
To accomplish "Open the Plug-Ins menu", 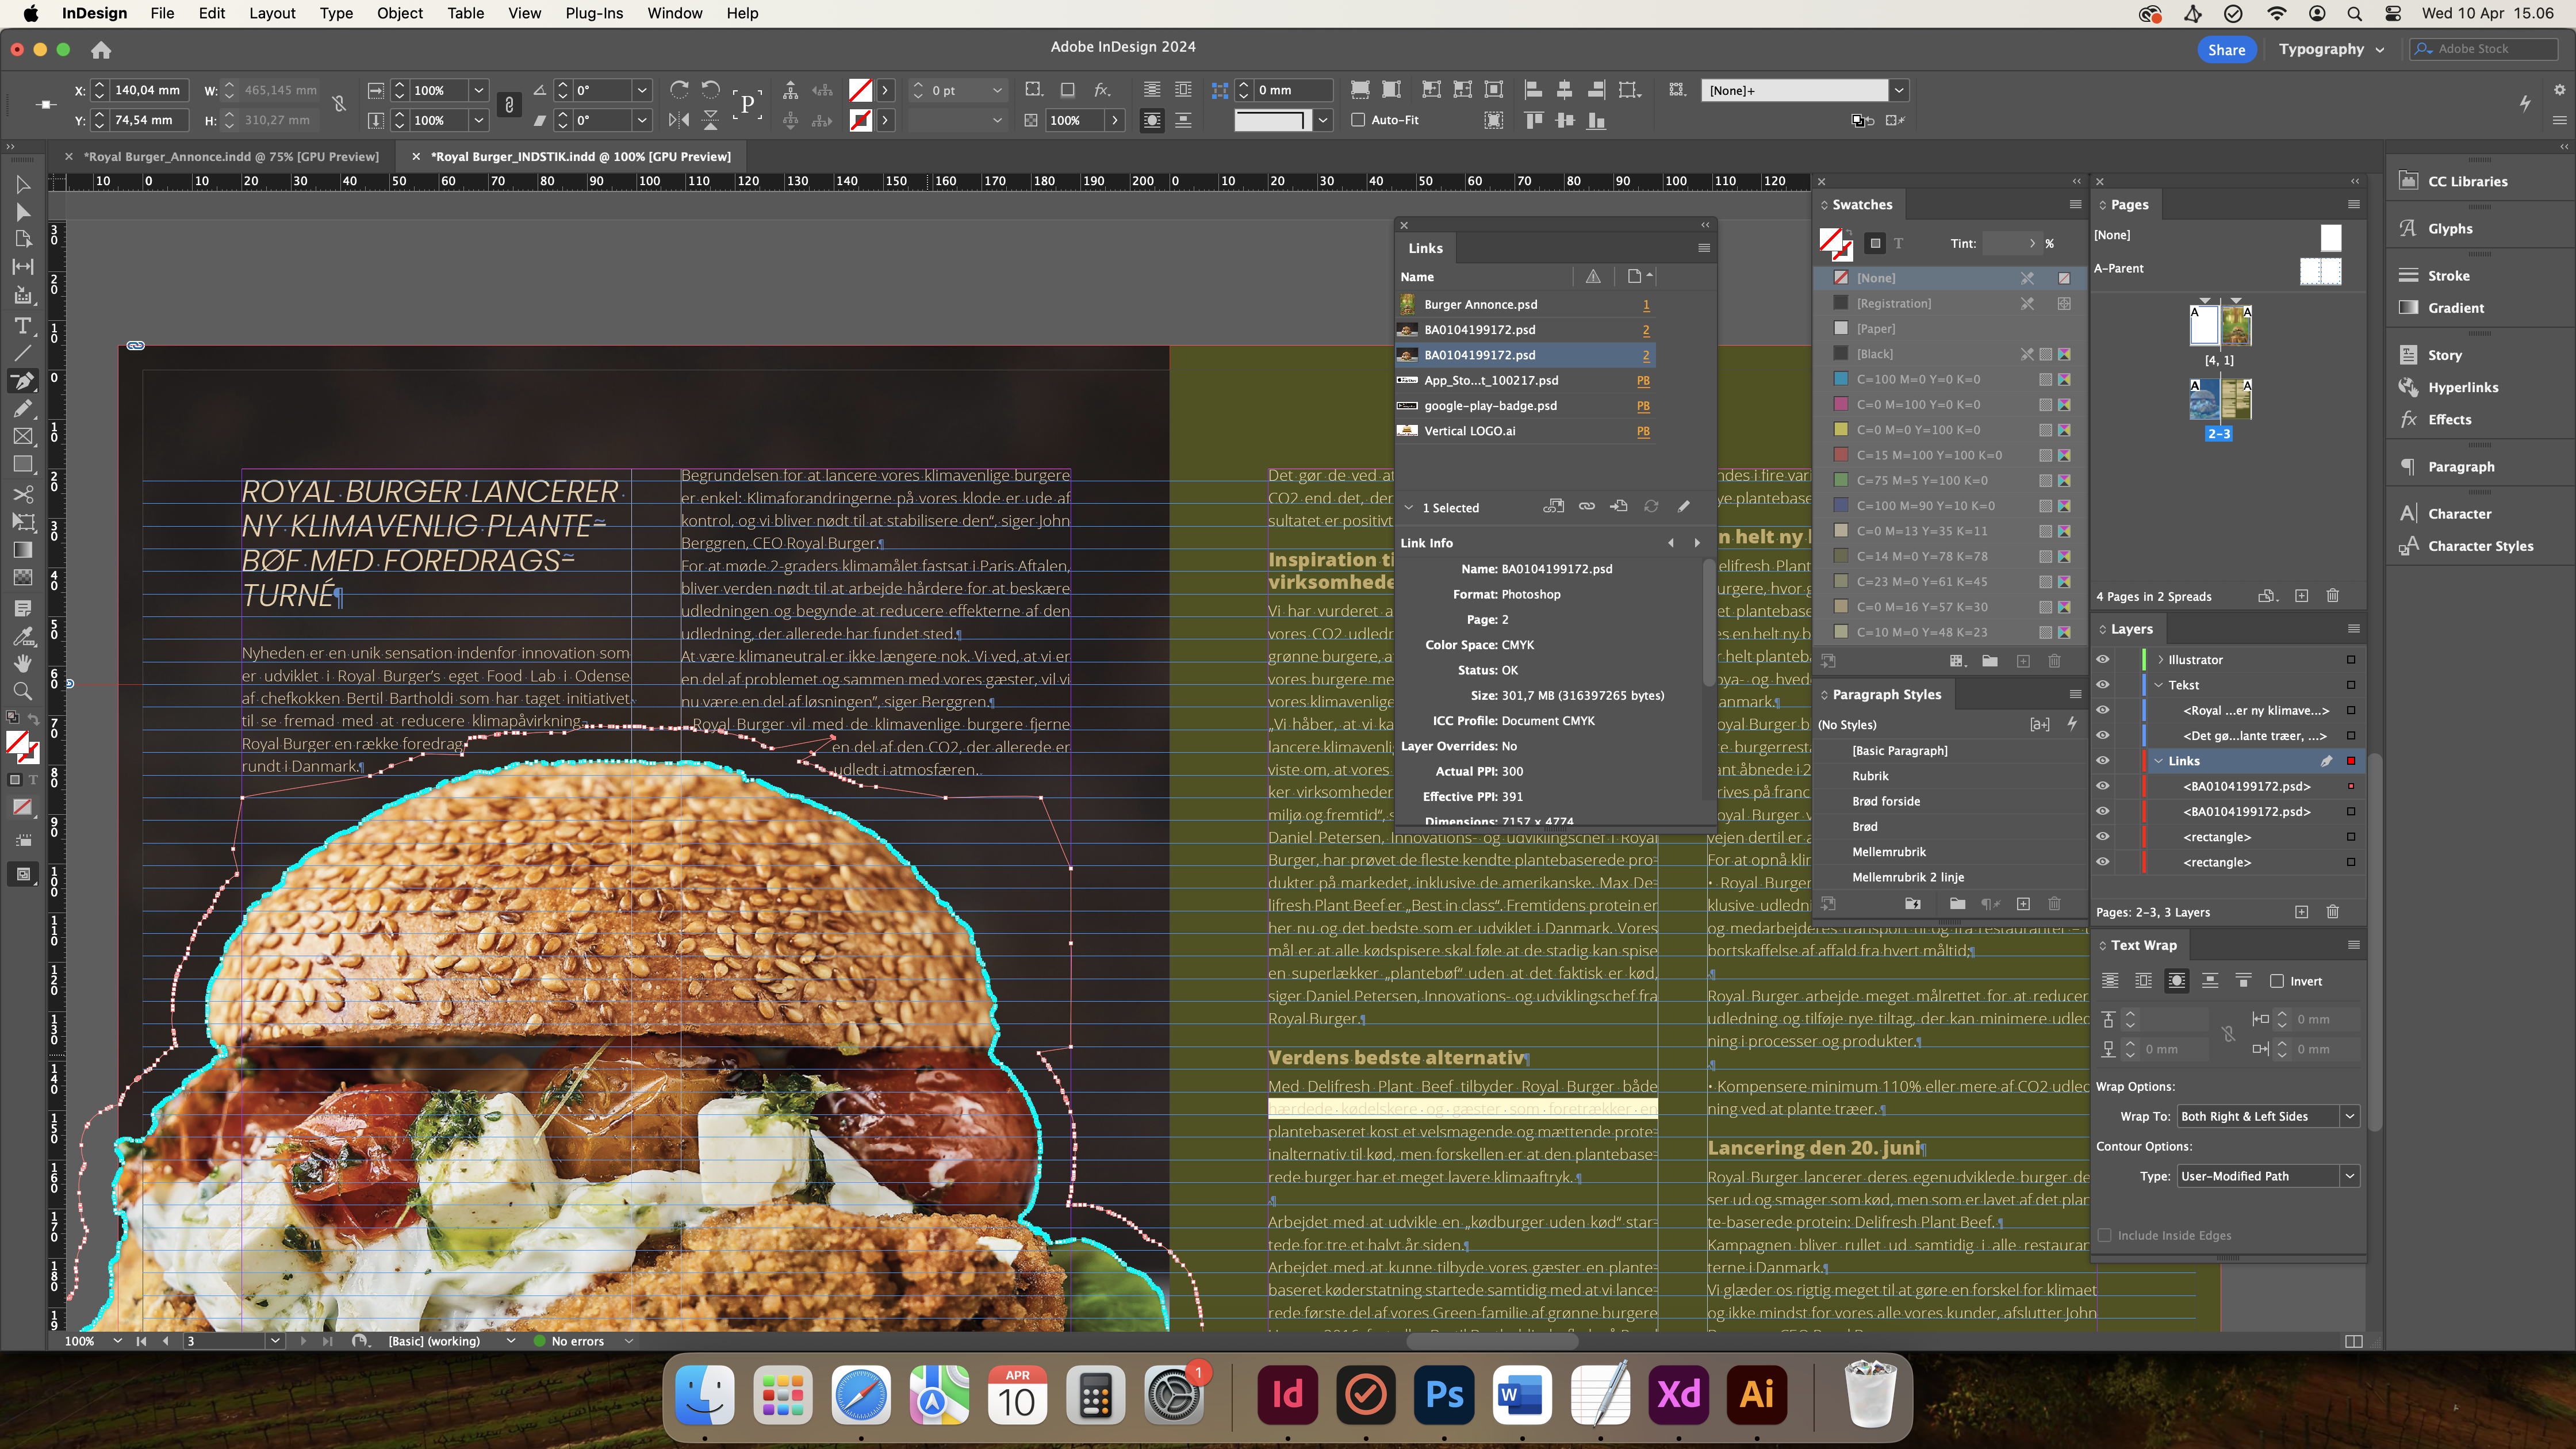I will [594, 13].
